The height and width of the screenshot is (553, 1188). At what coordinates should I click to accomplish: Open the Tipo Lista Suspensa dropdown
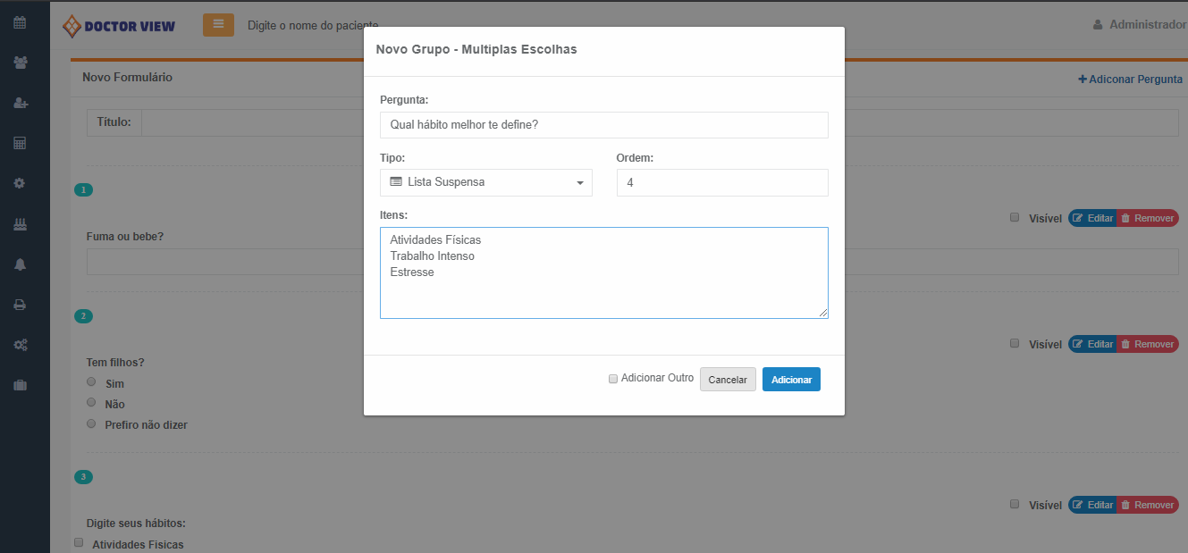[485, 182]
